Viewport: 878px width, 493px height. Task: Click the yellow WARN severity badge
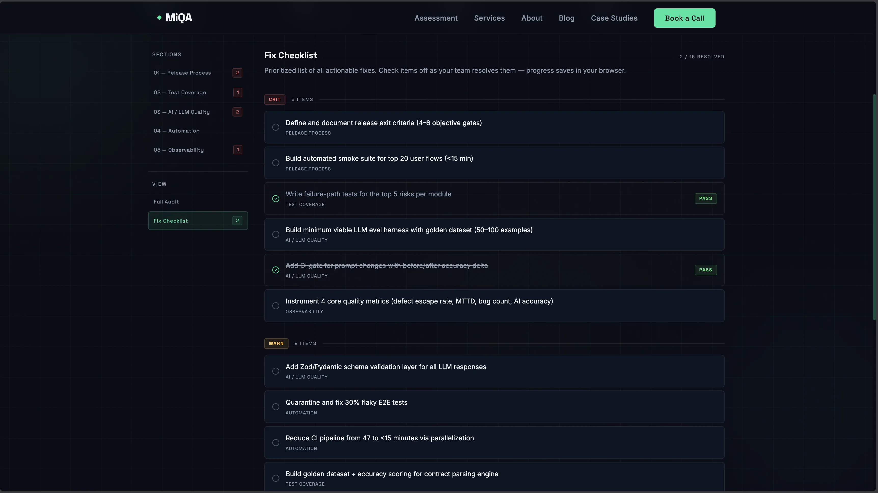point(276,343)
